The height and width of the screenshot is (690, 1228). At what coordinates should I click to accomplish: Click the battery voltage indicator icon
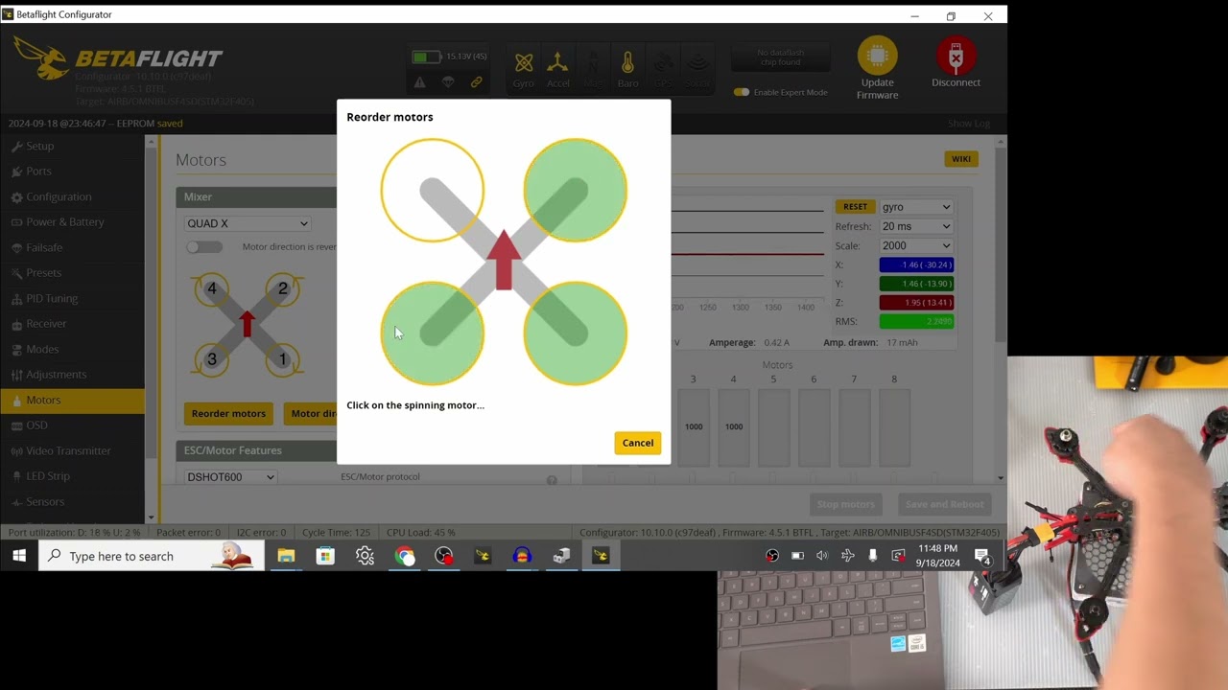coord(427,57)
